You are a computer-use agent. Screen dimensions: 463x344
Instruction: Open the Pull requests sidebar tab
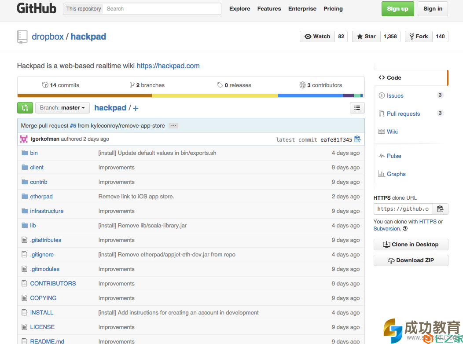click(x=403, y=113)
